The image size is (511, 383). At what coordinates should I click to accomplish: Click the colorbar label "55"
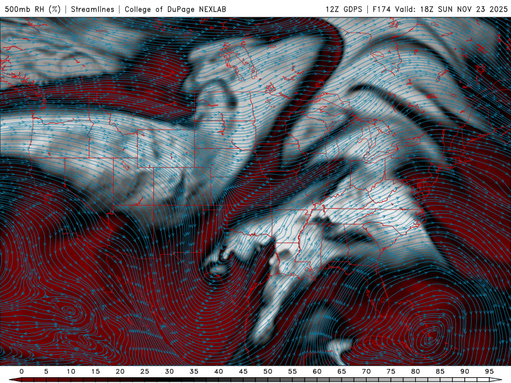coord(293,372)
